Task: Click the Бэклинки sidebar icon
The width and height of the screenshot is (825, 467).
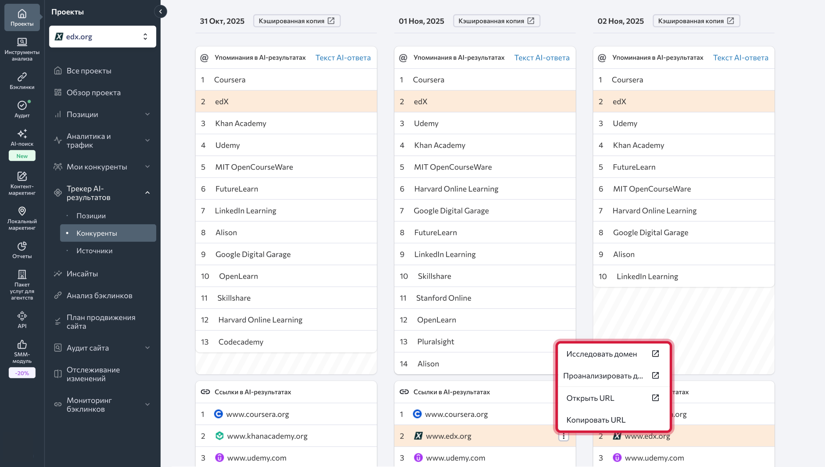Action: 22,81
